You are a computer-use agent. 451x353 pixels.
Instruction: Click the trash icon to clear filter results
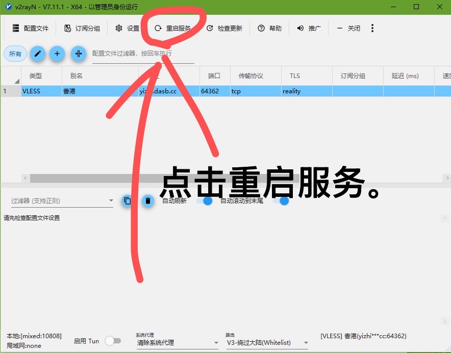pos(147,200)
